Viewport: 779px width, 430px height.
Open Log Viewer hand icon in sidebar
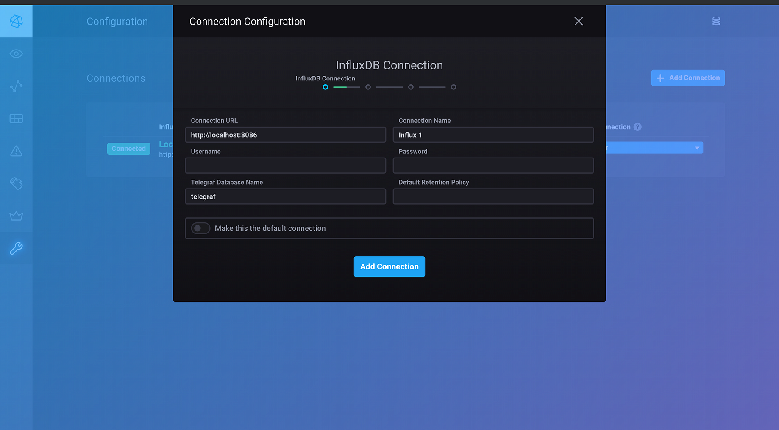pos(16,183)
